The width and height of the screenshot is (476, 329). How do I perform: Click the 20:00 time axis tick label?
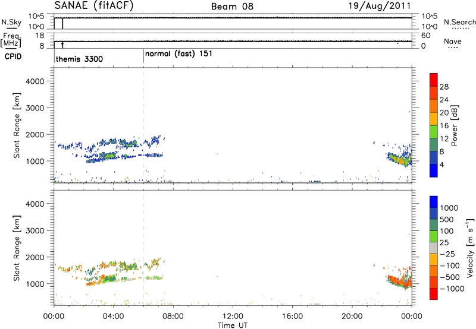point(352,317)
